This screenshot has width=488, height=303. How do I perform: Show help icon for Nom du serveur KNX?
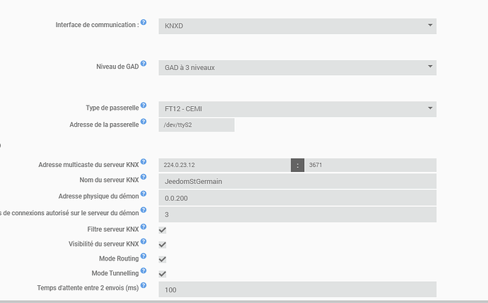143,177
